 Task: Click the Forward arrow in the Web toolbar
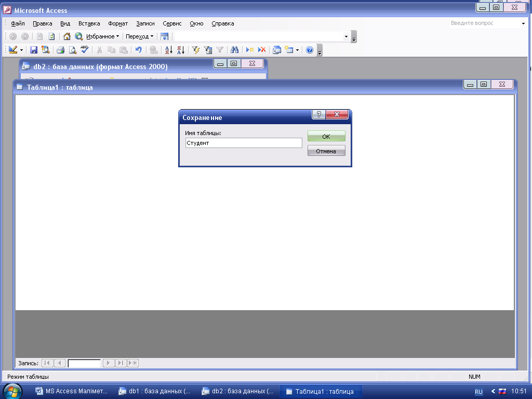click(x=25, y=36)
